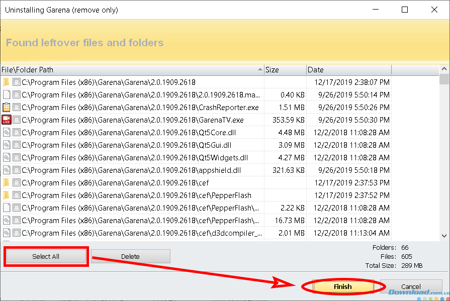Image resolution: width=450 pixels, height=301 pixels.
Task: Check the cef folder checkbox
Action: (x=17, y=183)
